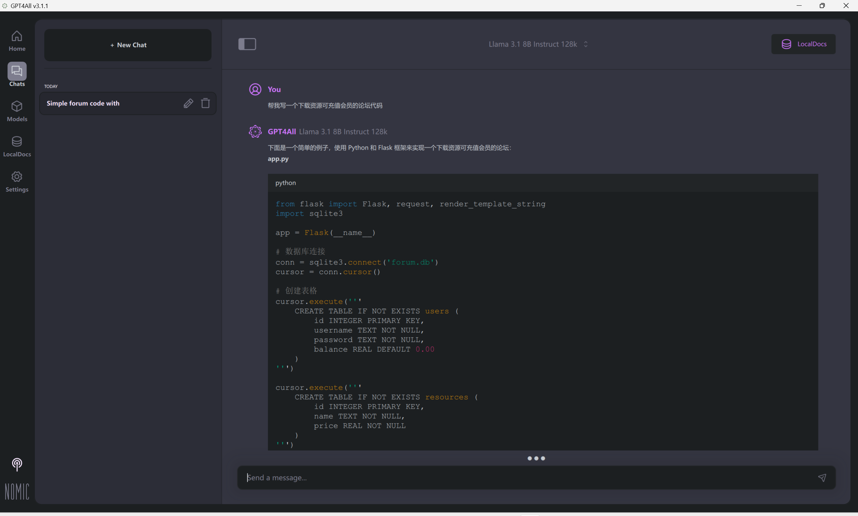The height and width of the screenshot is (516, 858).
Task: Click the user avatar icon beside You
Action: point(255,90)
